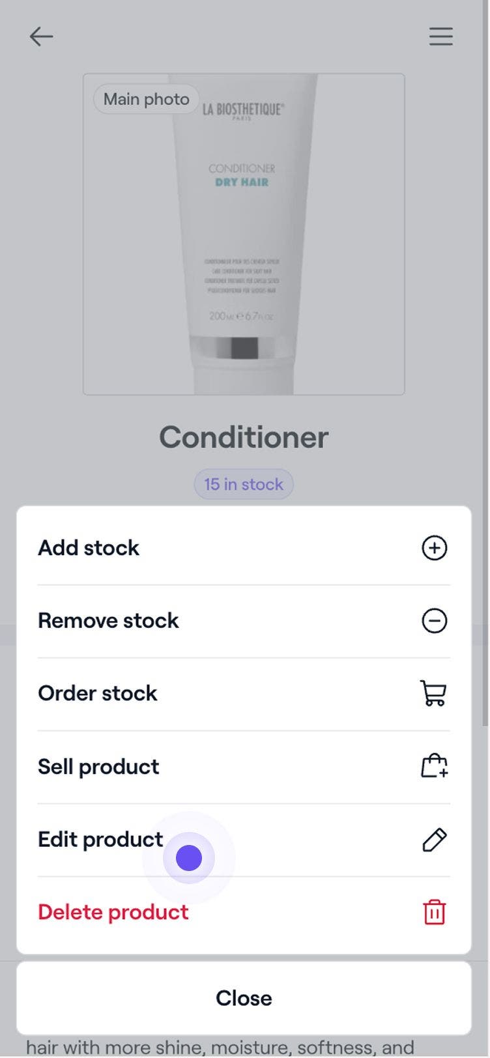Select the Add stock menu option
Viewport: 490px width, 1058px height.
pyautogui.click(x=89, y=548)
